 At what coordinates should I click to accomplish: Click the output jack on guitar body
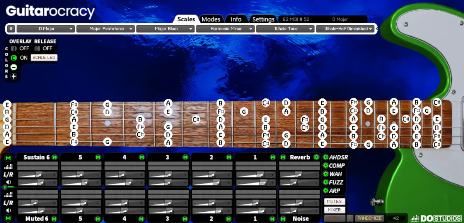click(x=377, y=202)
